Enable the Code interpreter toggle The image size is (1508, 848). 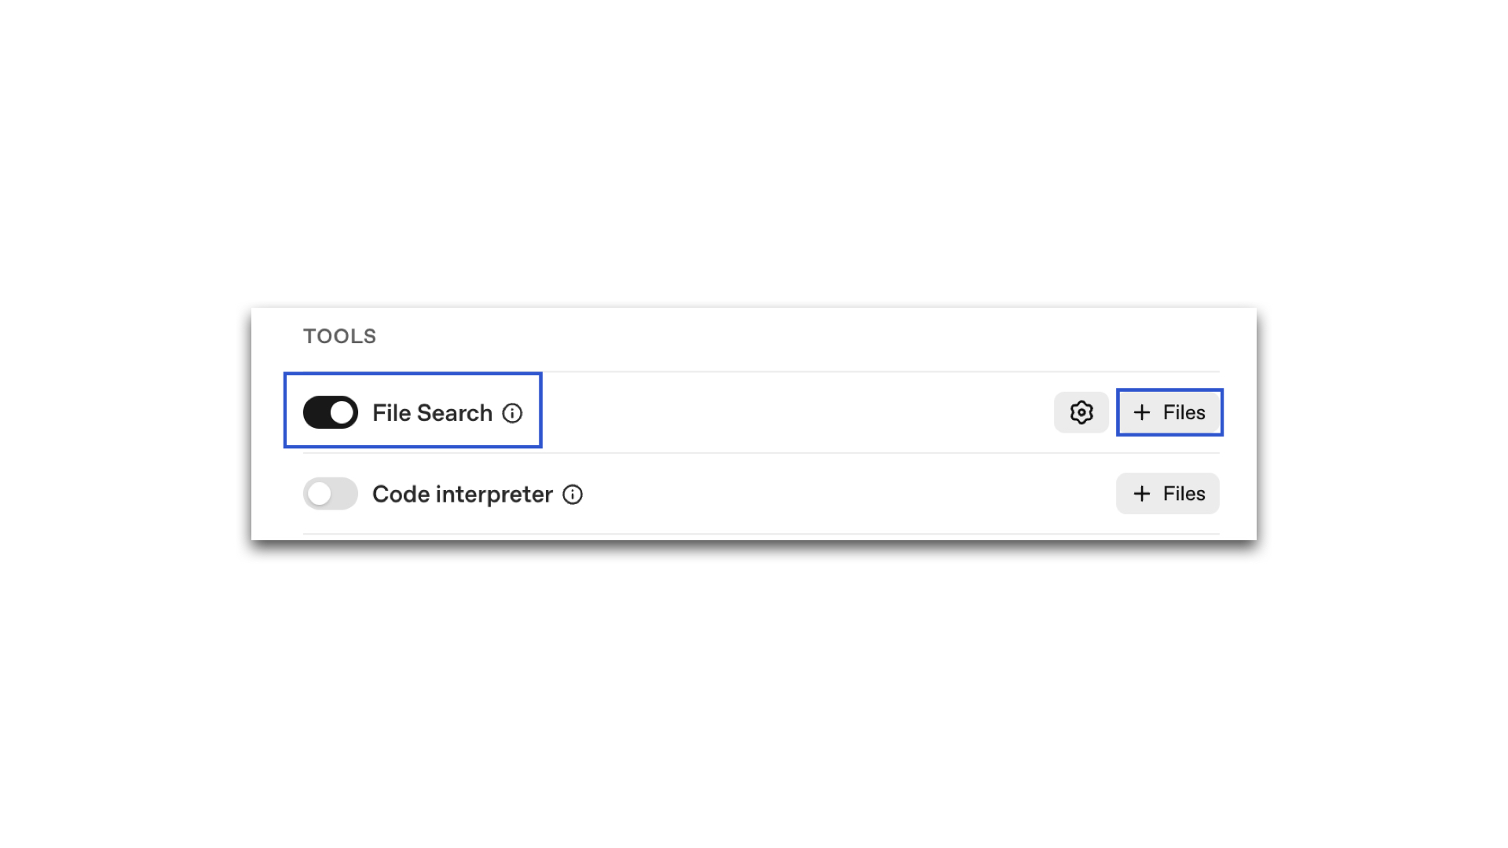(331, 494)
